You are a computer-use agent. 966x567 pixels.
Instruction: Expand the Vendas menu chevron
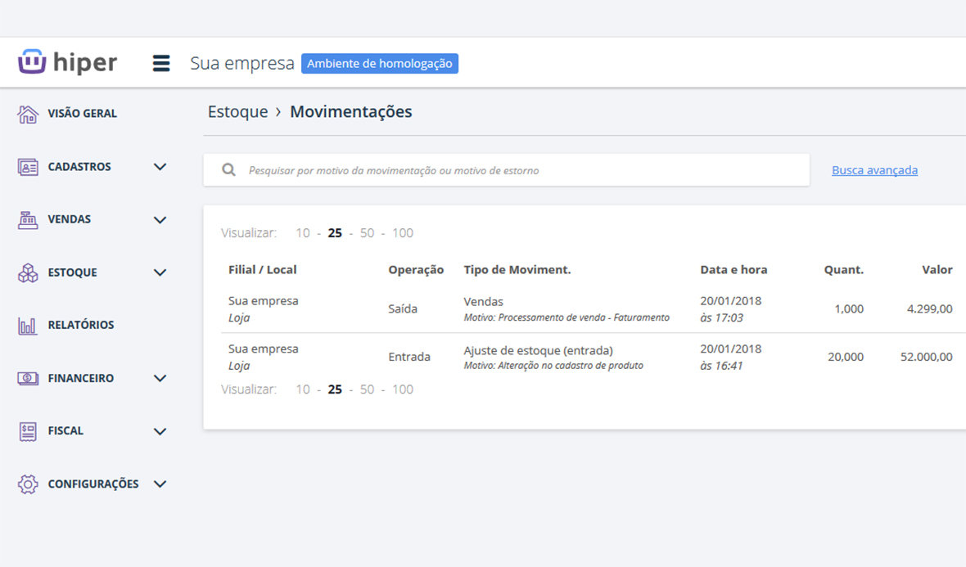tap(160, 220)
